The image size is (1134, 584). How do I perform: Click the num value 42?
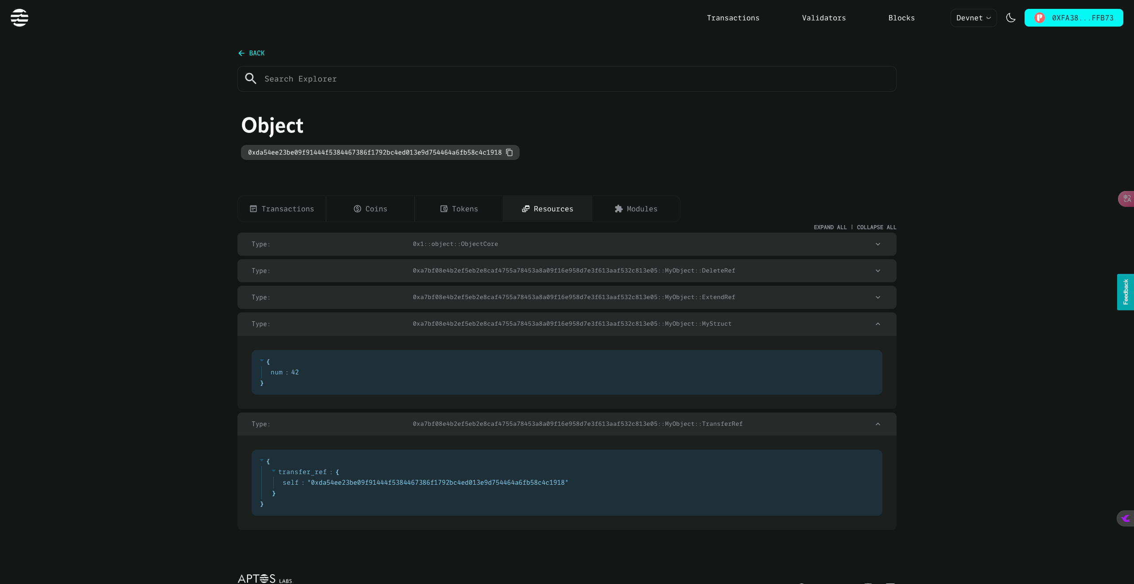pos(295,372)
